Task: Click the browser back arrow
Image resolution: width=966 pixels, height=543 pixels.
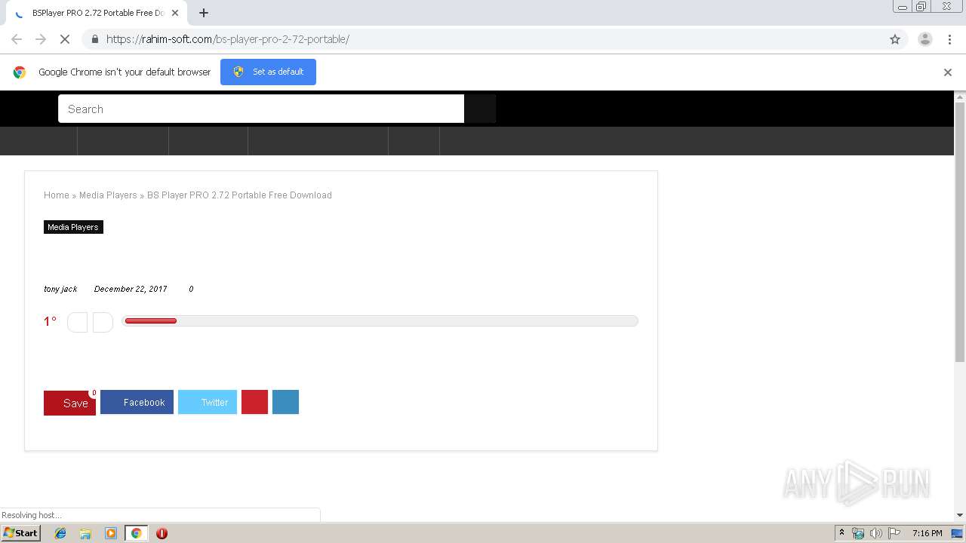Action: (x=17, y=39)
